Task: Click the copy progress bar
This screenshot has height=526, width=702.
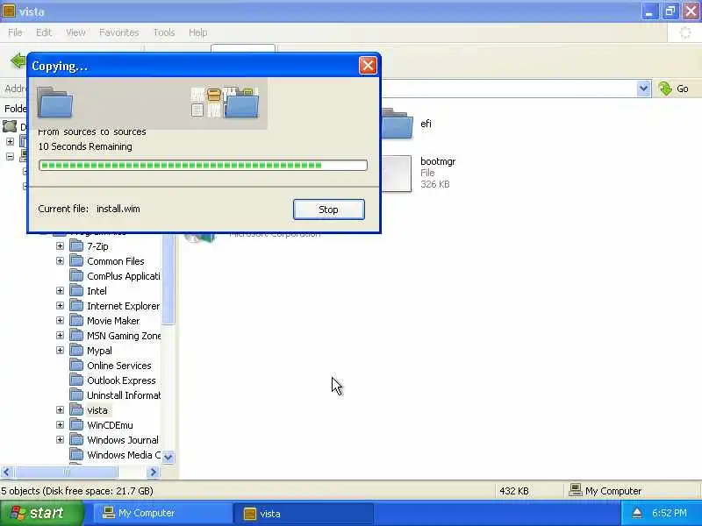Action: point(203,165)
